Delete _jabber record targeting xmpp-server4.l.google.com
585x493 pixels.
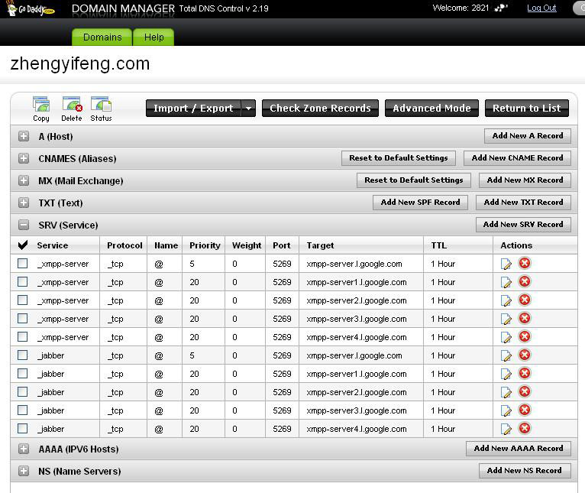tap(525, 428)
